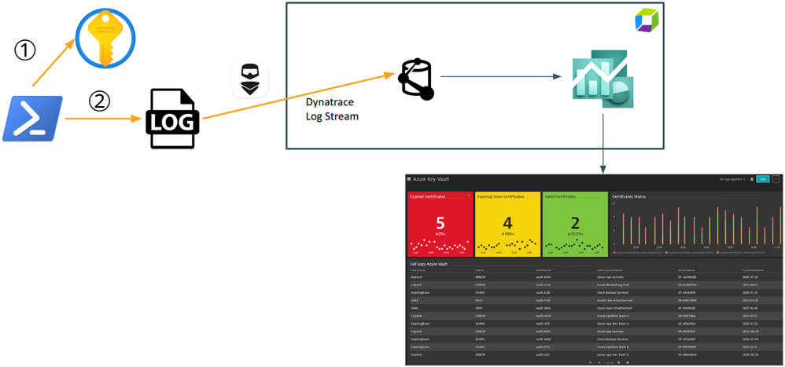Go to the previous page of logs table
This screenshot has height=367, width=785.
pyautogui.click(x=599, y=362)
